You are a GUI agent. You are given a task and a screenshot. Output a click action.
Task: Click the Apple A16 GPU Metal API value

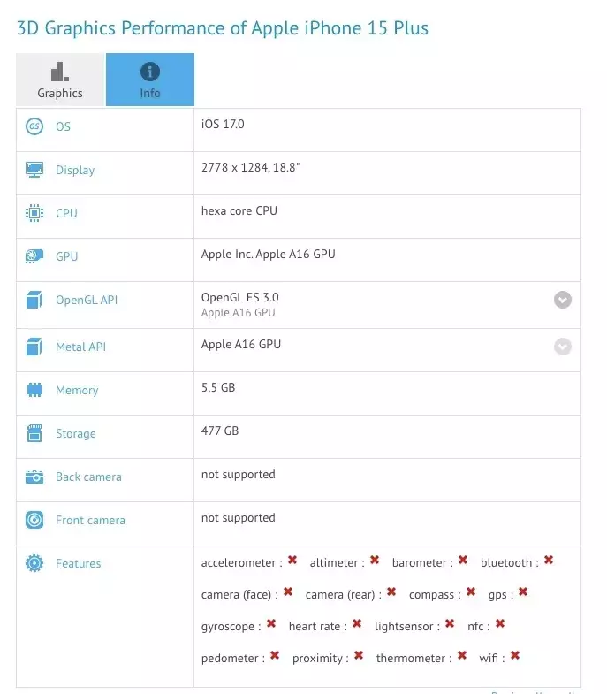241,344
